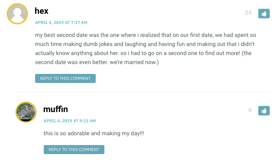This screenshot has width=275, height=160.
Task: Click the phrase "we're married now.)" in hex's comment
Action: click(134, 62)
